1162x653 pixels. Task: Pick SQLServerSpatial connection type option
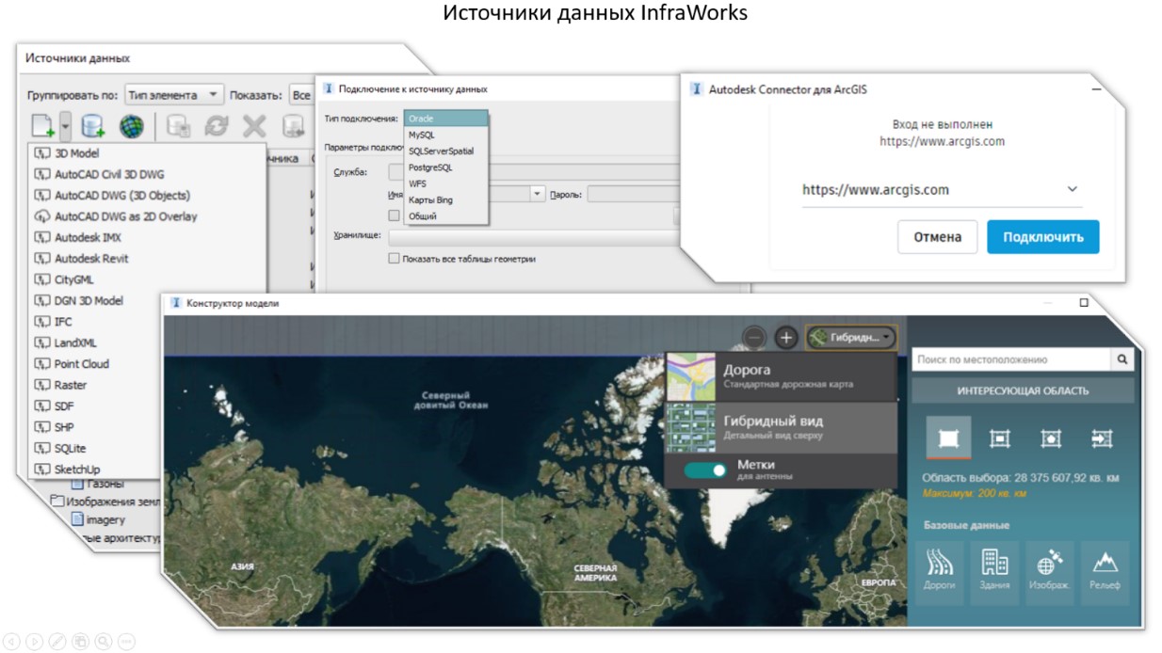(446, 151)
